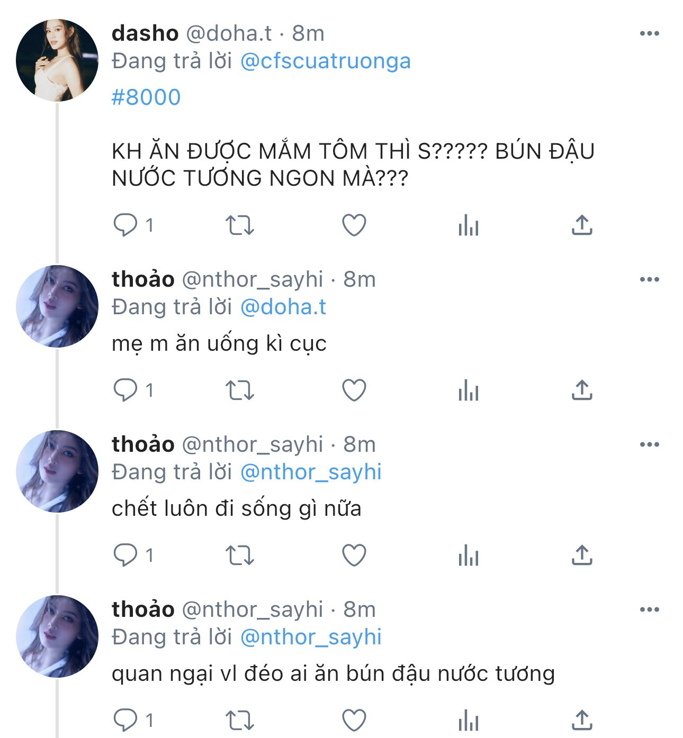Share dasho's tweet
Viewport: 683px width, 738px height.
(582, 225)
